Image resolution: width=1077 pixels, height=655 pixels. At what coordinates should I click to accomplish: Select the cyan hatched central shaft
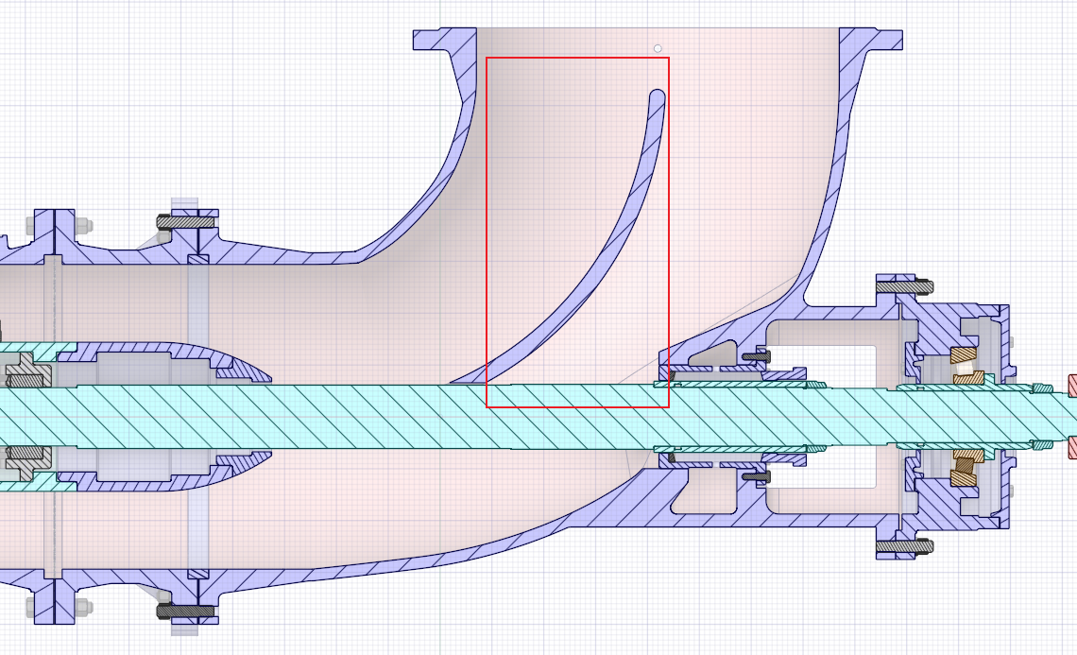[378, 417]
